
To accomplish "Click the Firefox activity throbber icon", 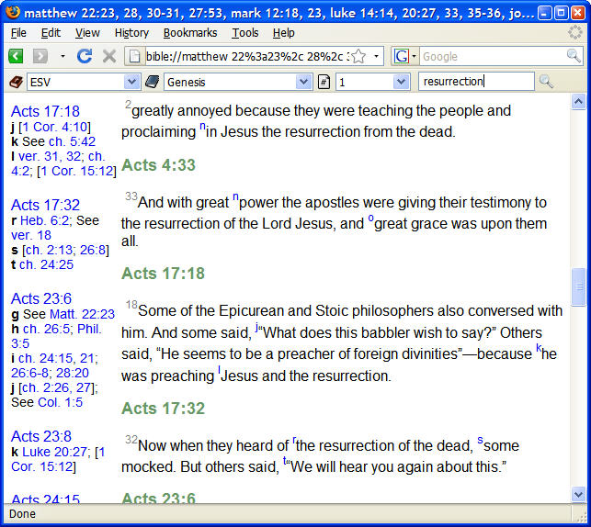I will [575, 32].
